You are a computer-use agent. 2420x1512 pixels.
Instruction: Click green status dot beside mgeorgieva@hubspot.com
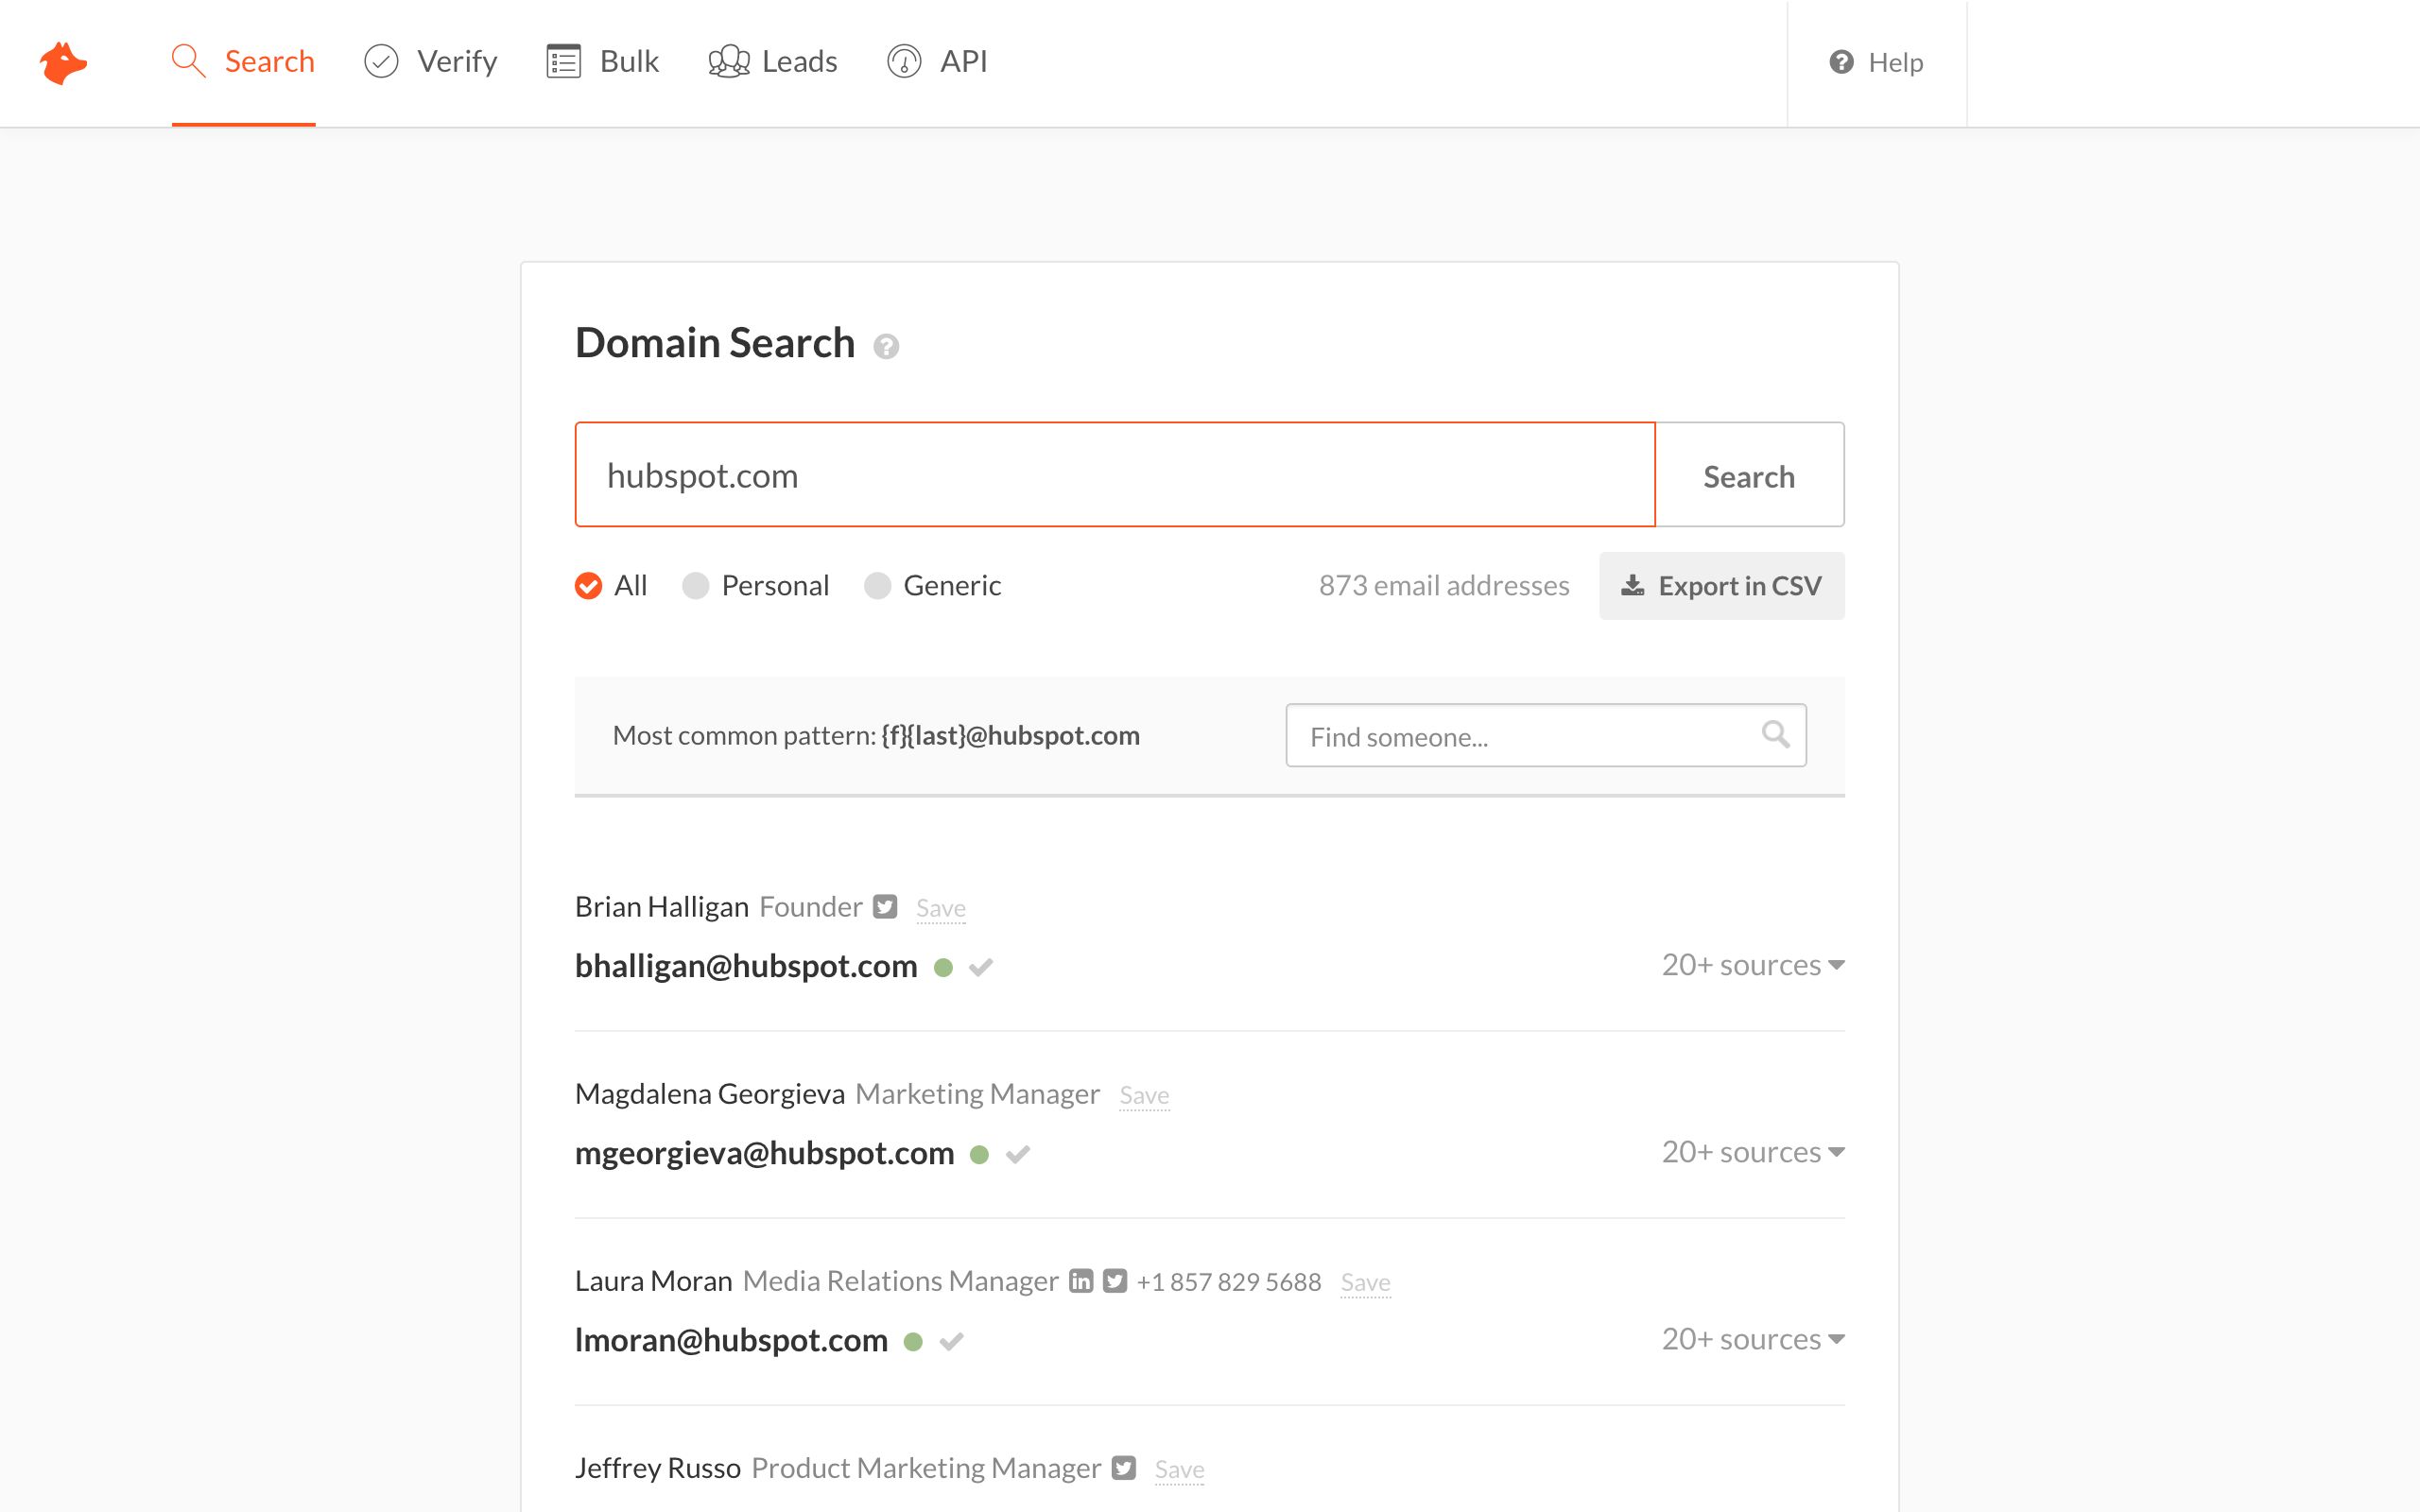(x=980, y=1154)
